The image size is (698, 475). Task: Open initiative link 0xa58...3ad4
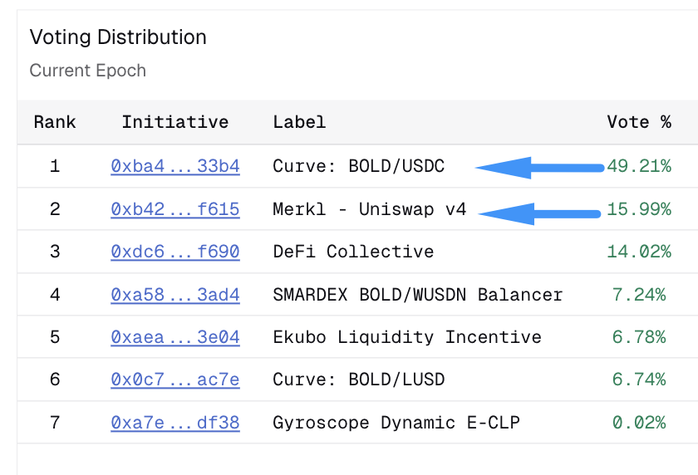[175, 295]
